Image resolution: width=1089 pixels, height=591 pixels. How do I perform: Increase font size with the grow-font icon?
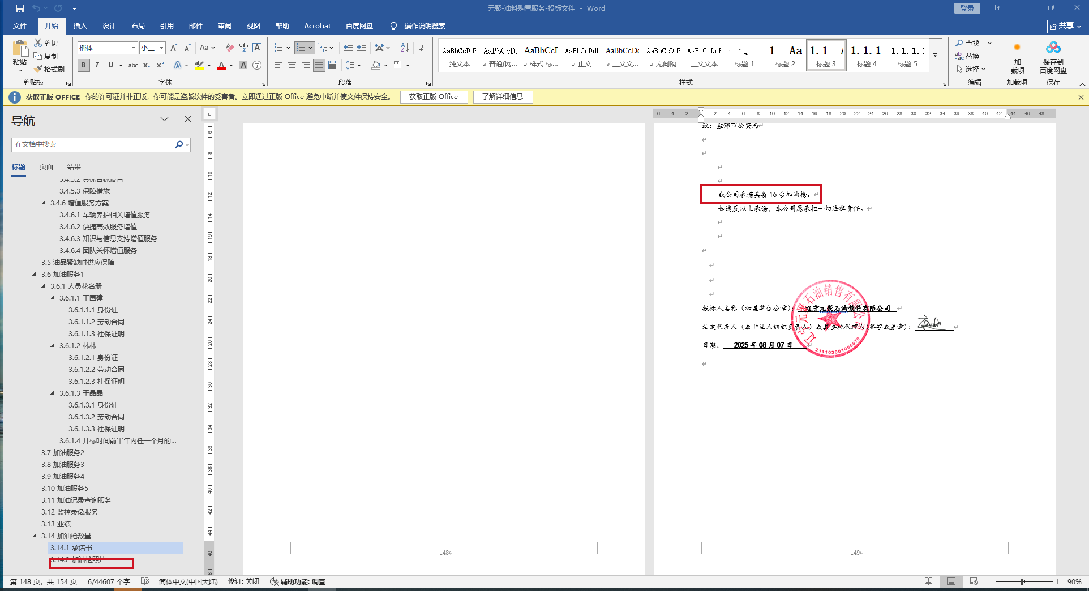point(174,48)
